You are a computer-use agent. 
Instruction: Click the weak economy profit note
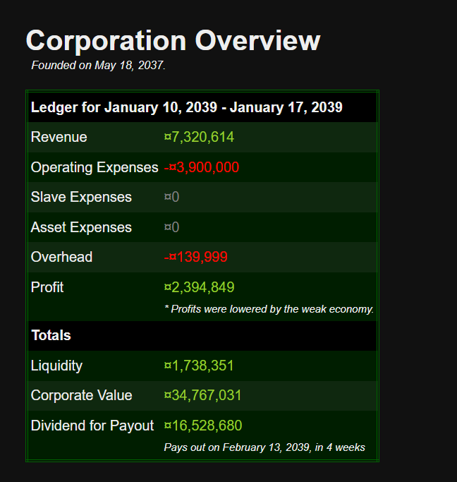click(x=269, y=309)
